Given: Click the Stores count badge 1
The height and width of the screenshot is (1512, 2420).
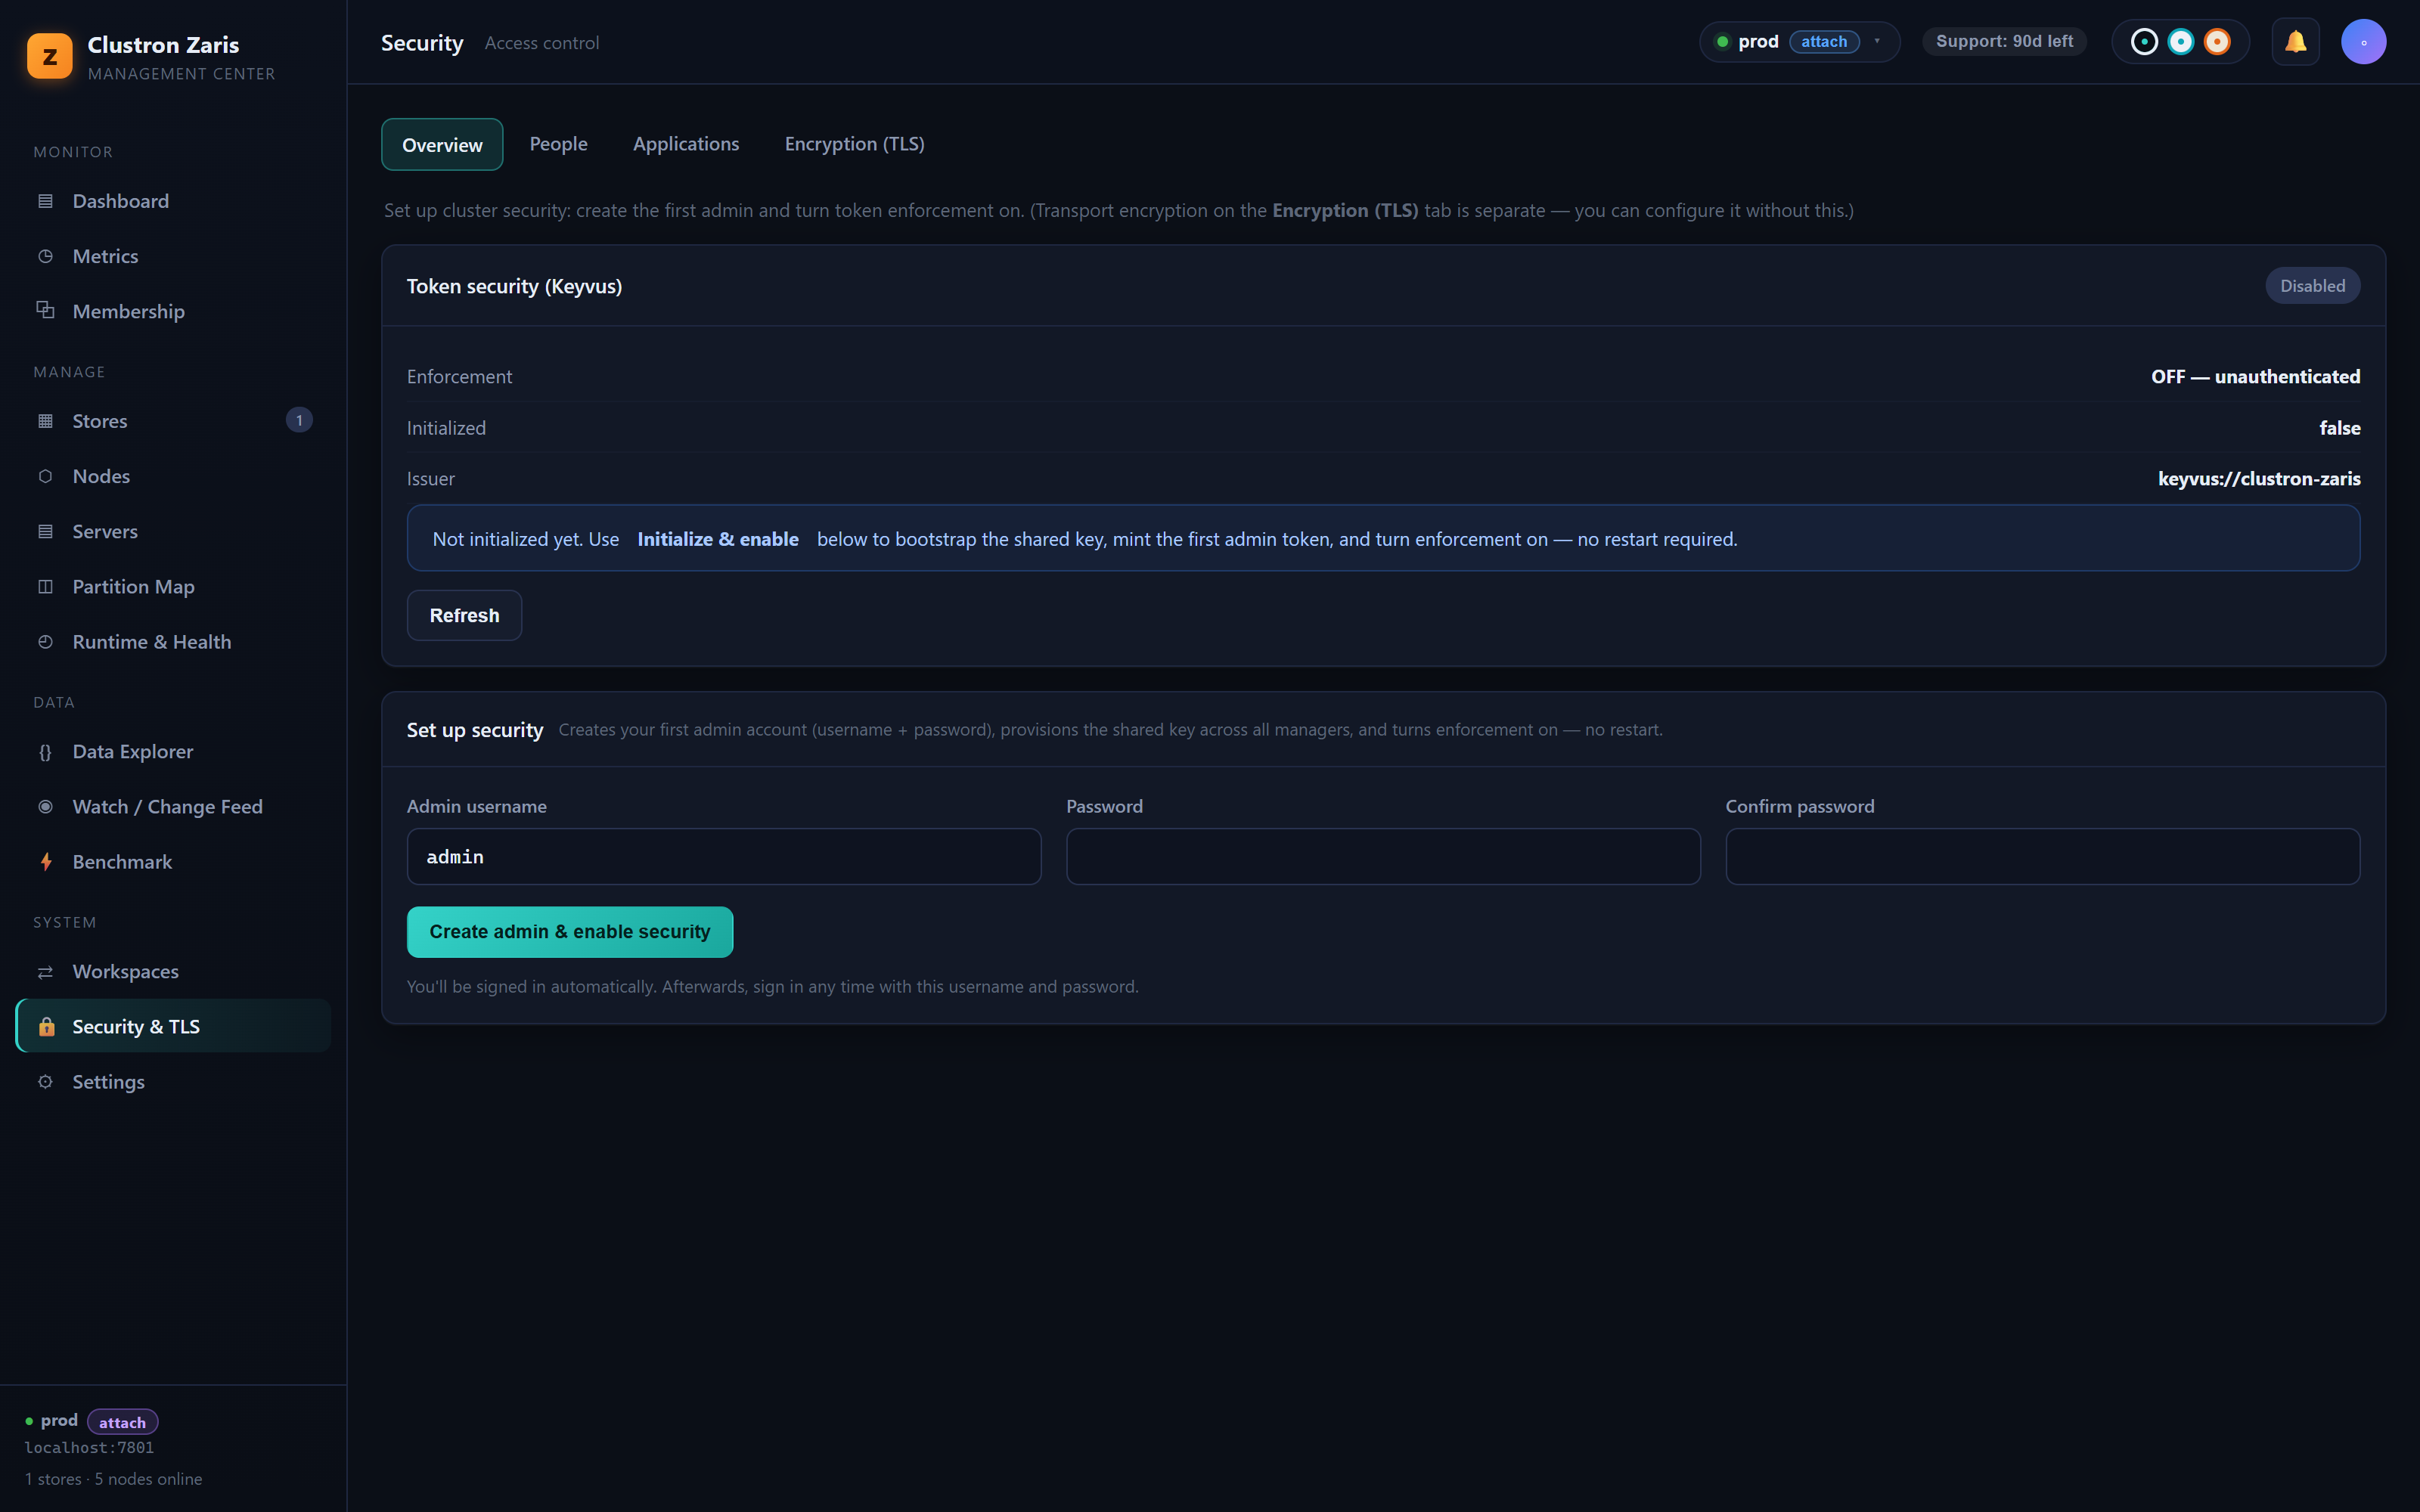Looking at the screenshot, I should click(x=299, y=420).
